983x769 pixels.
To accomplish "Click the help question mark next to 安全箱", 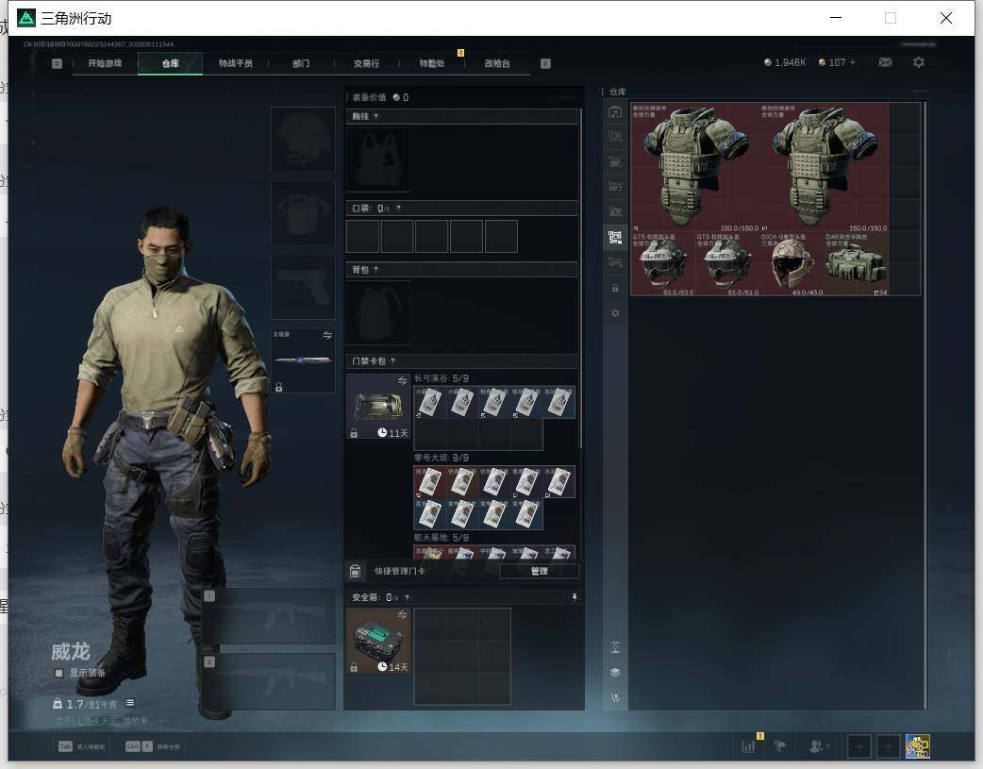I will tap(407, 597).
